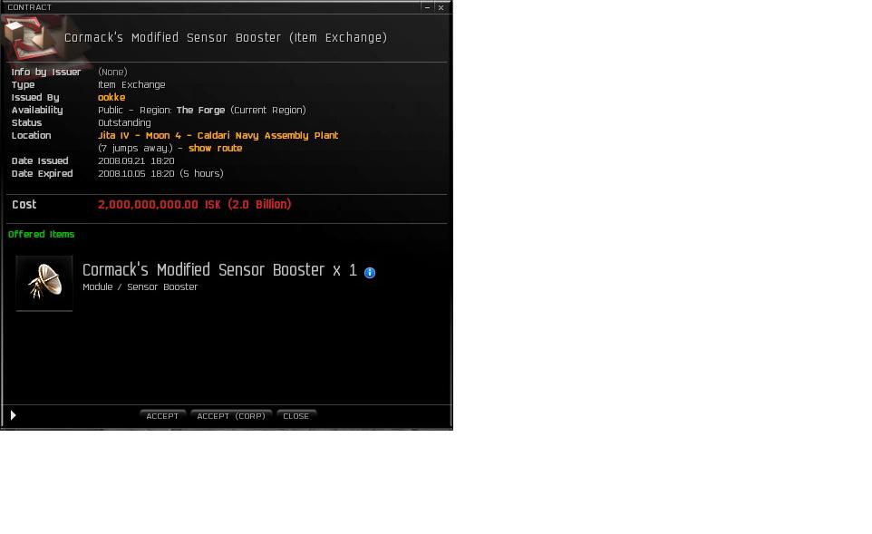Viewport: 872px width, 534px height.
Task: Click the show route link
Action: point(215,149)
